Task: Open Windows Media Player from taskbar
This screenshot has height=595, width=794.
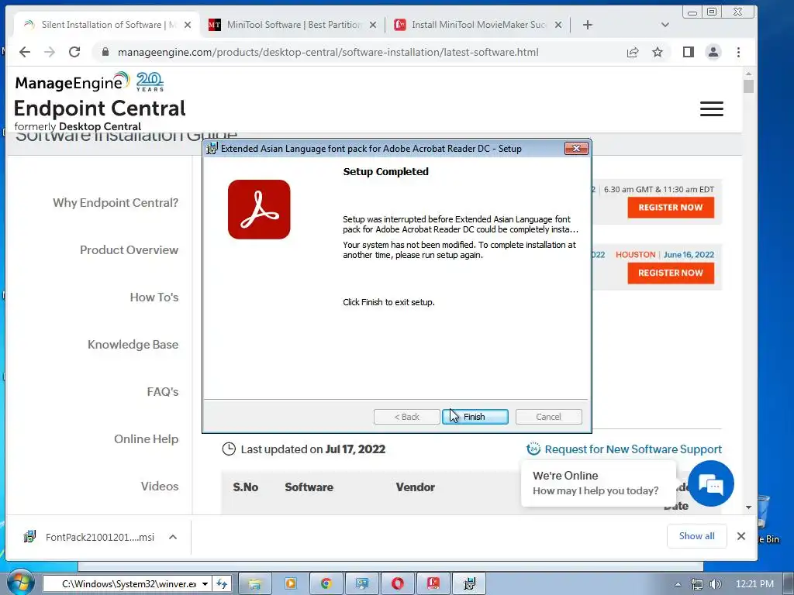Action: [x=291, y=584]
